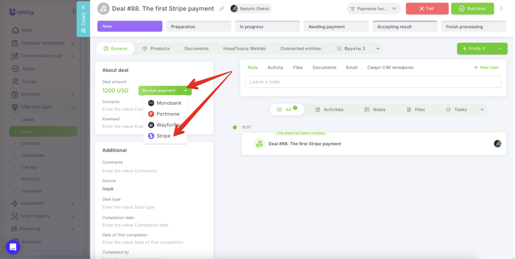Create a New task
This screenshot has height=259, width=515.
coord(486,67)
